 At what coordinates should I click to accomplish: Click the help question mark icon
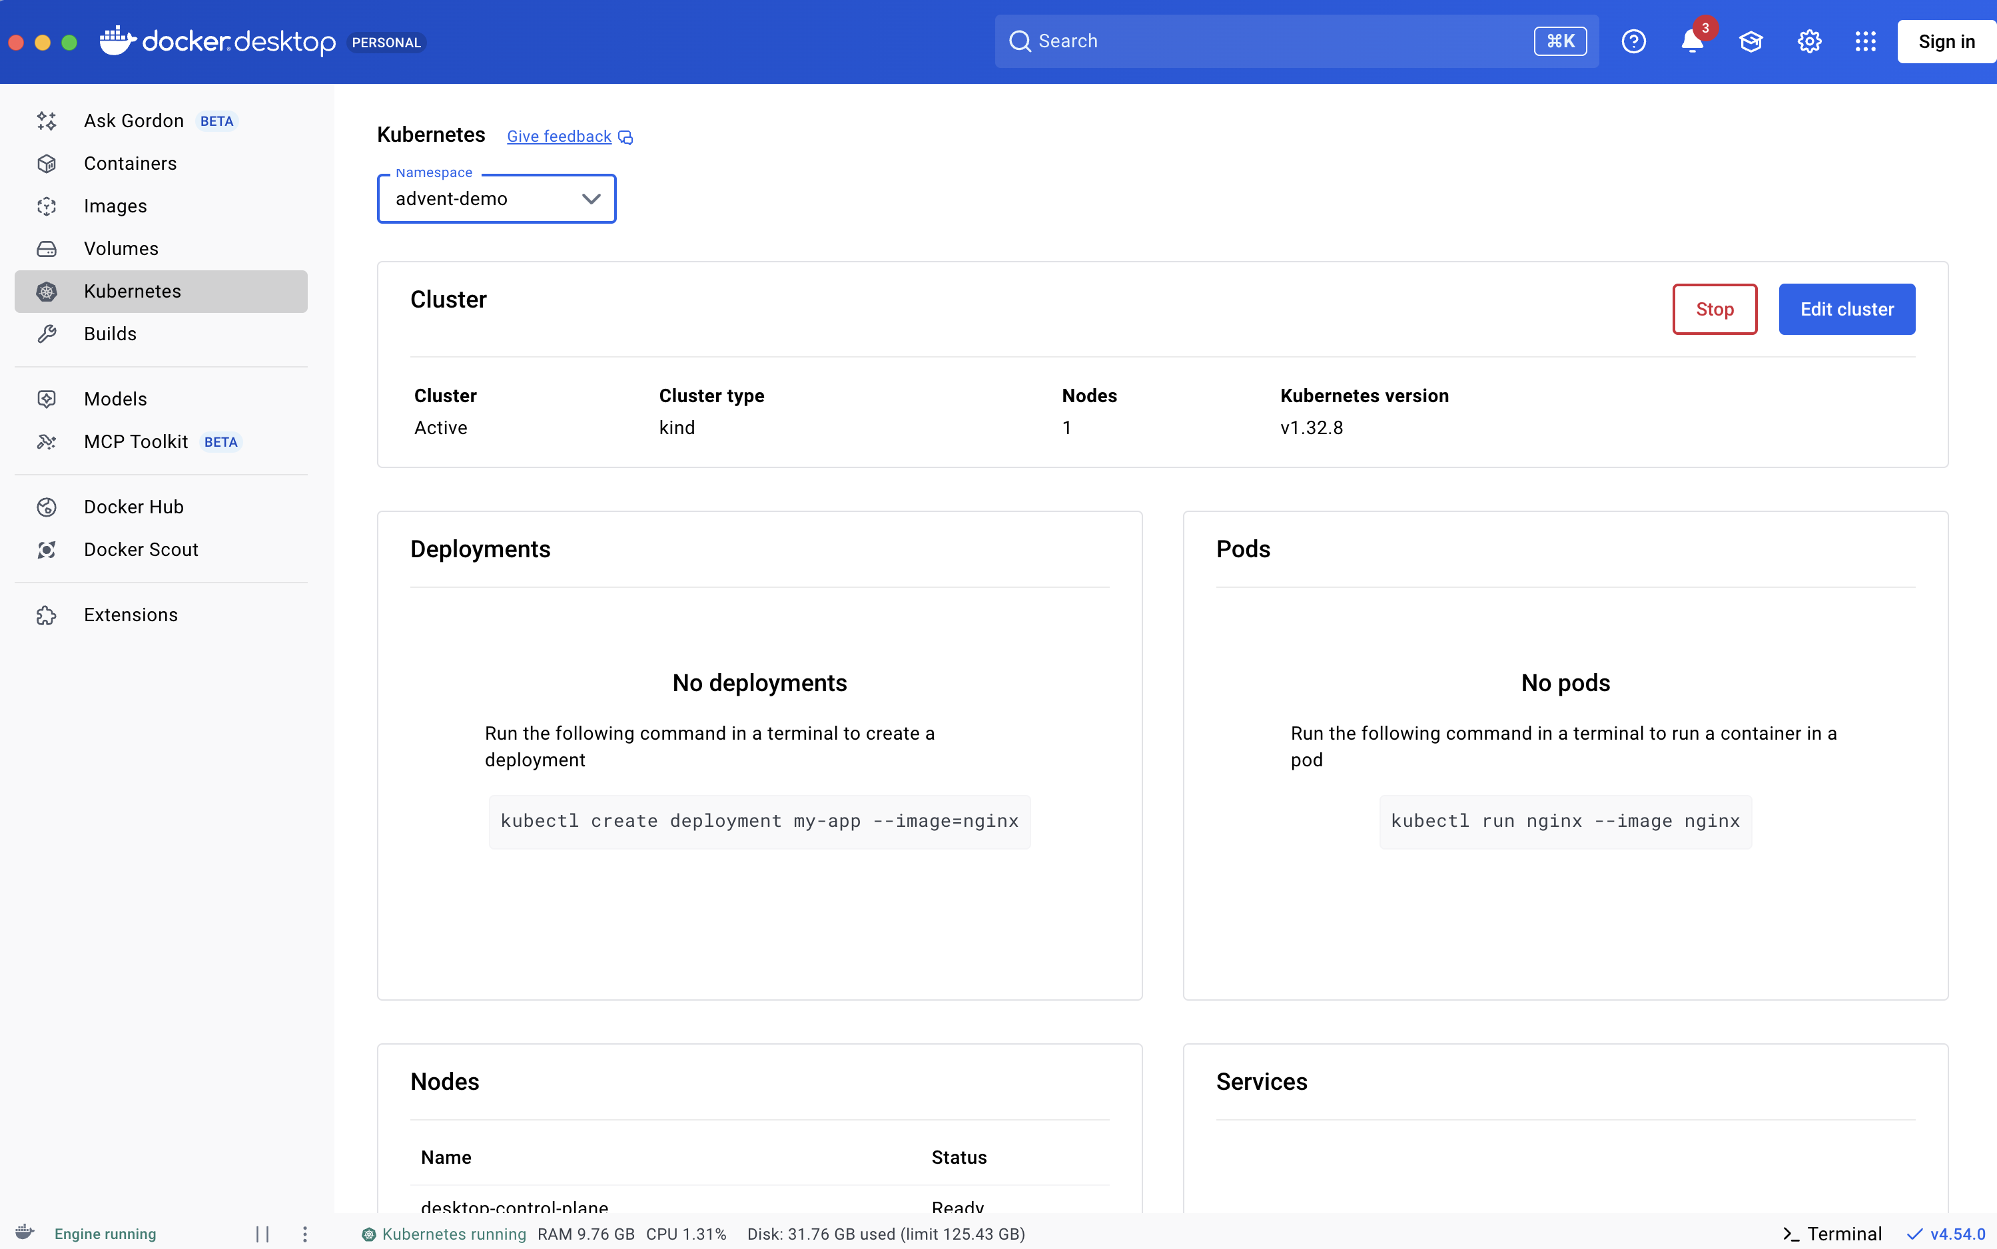point(1633,41)
